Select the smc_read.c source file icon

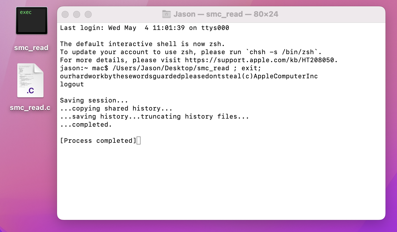tap(30, 80)
